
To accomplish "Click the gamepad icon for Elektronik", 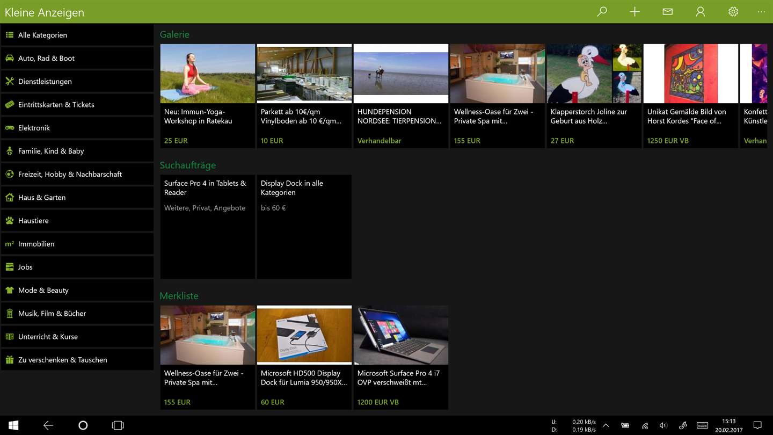I will (10, 128).
